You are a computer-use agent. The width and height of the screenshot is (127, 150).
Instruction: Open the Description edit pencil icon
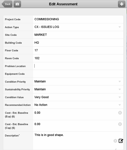pos(121,141)
